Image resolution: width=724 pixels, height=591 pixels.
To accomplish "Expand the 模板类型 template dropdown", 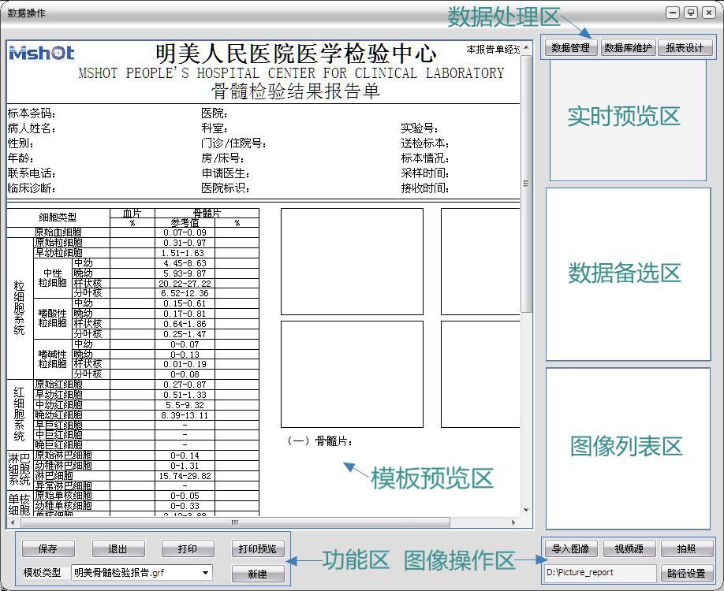I will 206,573.
